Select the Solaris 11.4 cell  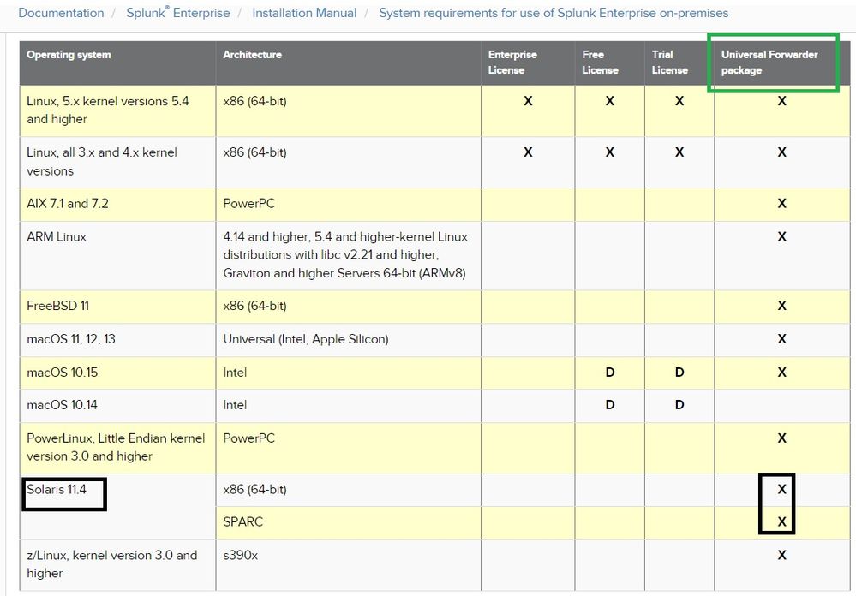(x=117, y=506)
